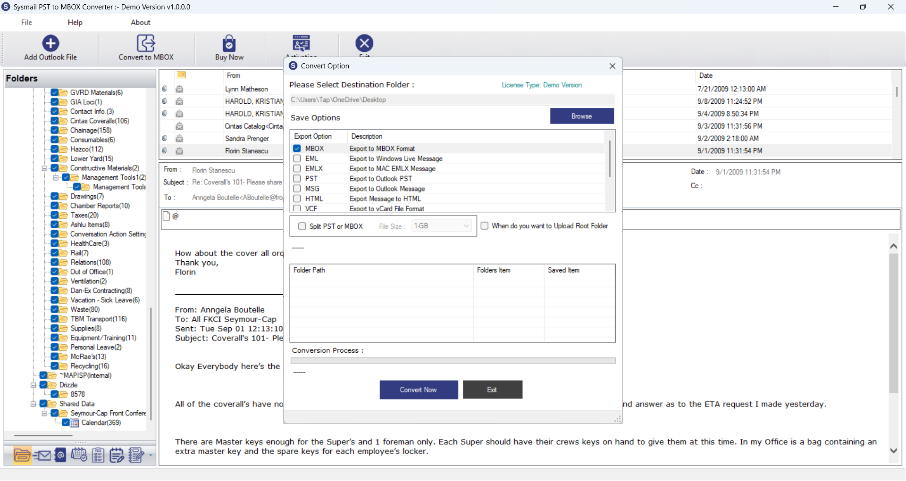Collapse the Management Tools1(2) tree node

56,177
